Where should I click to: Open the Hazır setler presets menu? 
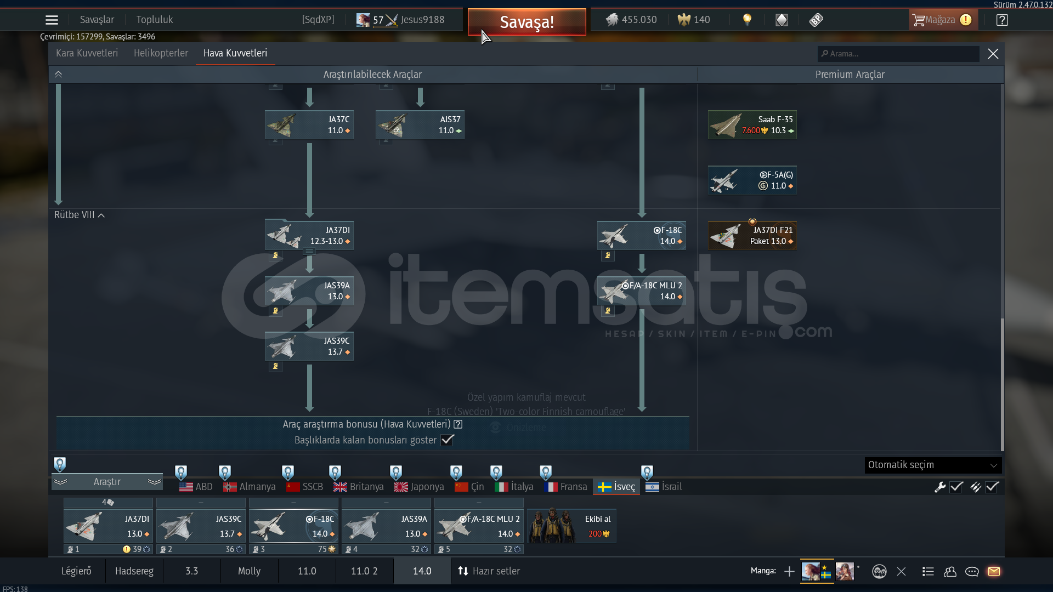tap(489, 571)
